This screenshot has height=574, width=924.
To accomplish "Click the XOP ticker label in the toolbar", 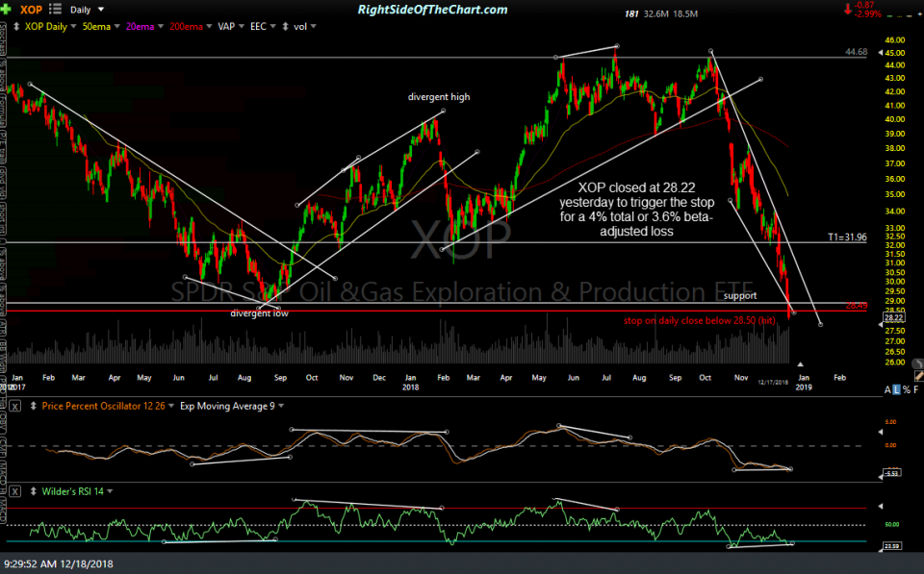I will [32, 10].
